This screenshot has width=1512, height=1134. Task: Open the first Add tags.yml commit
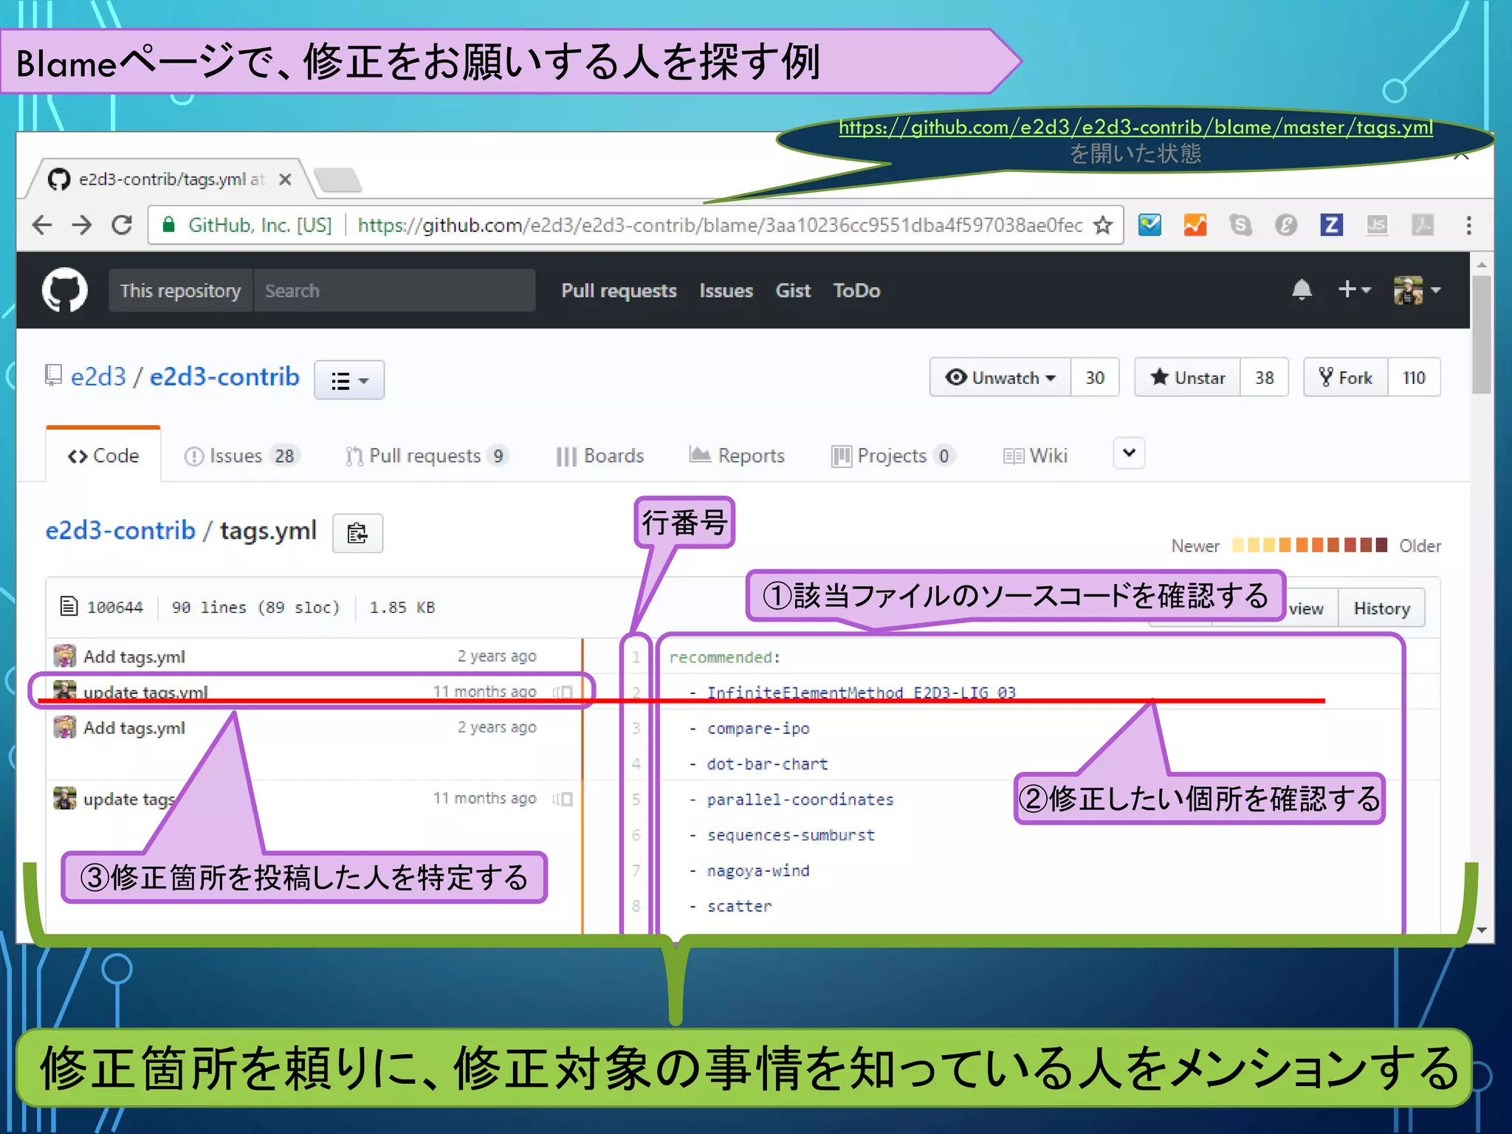[x=134, y=656]
